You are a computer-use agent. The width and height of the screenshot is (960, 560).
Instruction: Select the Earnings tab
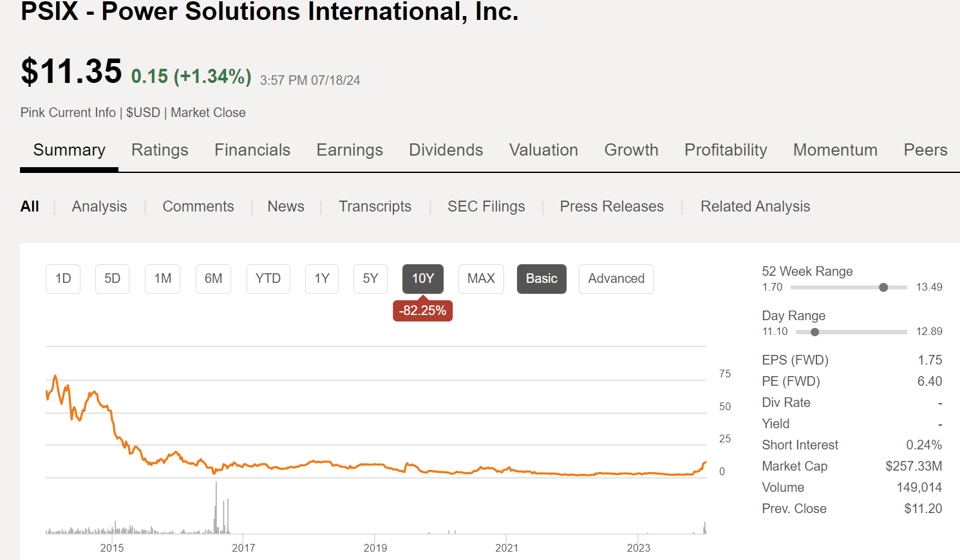349,150
